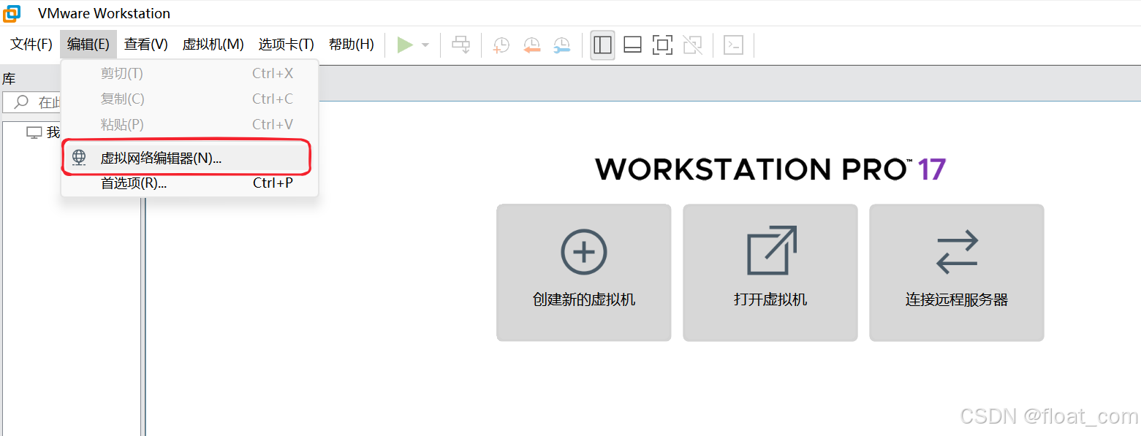Click the revert to snapshot icon
Image resolution: width=1141 pixels, height=436 pixels.
point(531,45)
